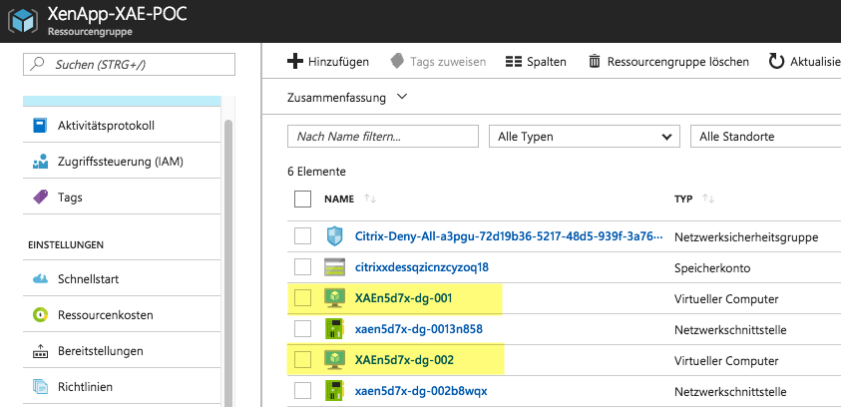Sort by NAME using its sort arrows

[370, 199]
